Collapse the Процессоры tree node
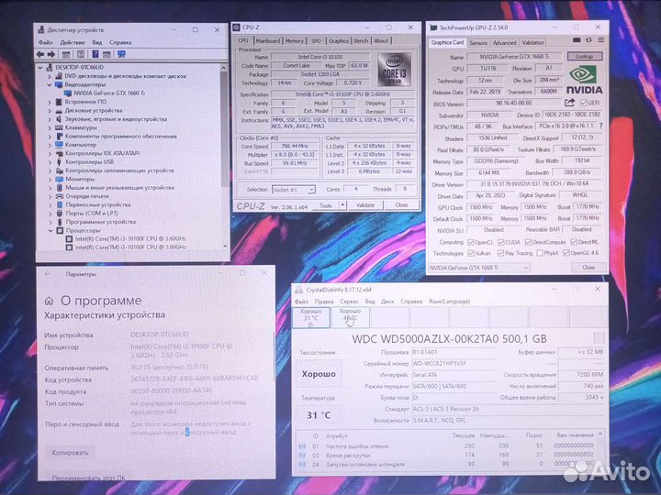The height and width of the screenshot is (495, 661). 50,231
